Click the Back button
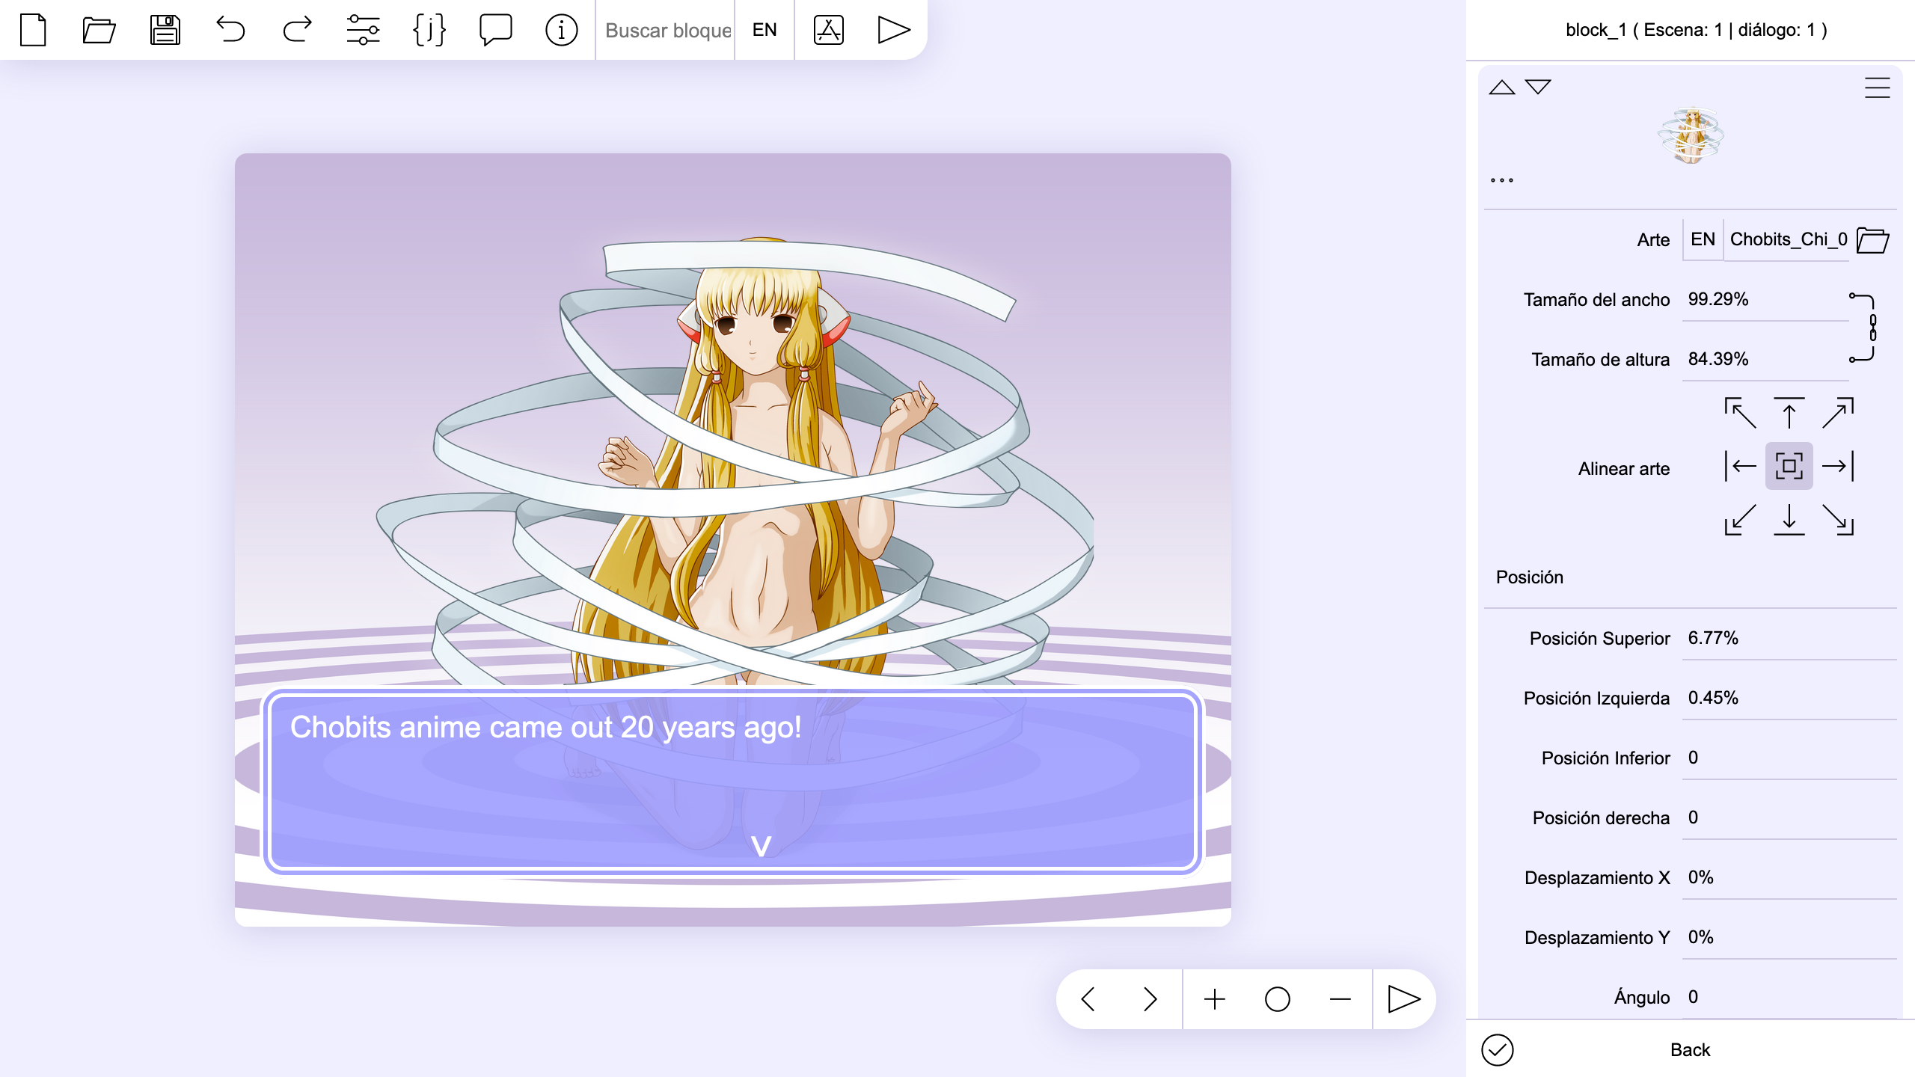Screen dimensions: 1915x1077 point(1690,1050)
